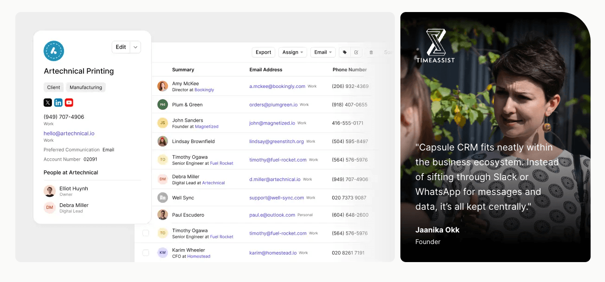Click the JS avatar for John Sanders
The width and height of the screenshot is (605, 282).
point(162,123)
